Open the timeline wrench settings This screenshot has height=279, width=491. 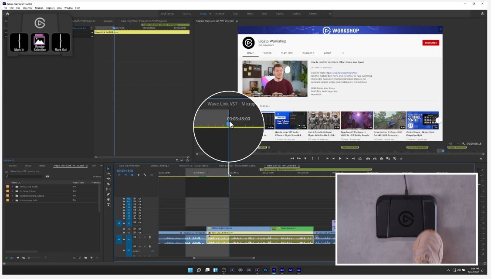(145, 175)
